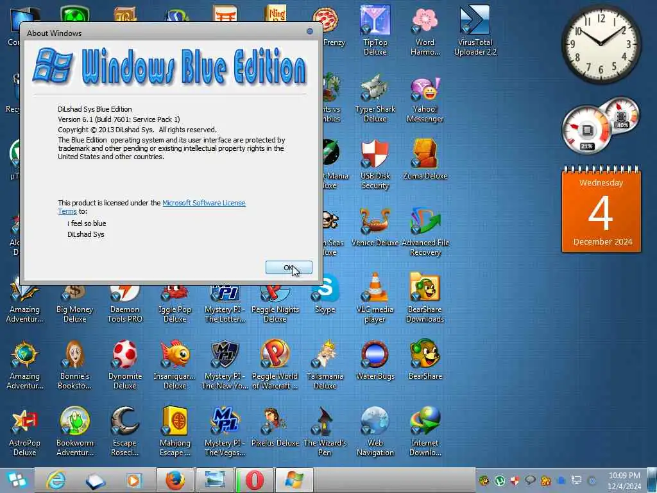657x493 pixels.
Task: Select Yahoo! Messenger desktop icon
Action: pyautogui.click(x=425, y=98)
